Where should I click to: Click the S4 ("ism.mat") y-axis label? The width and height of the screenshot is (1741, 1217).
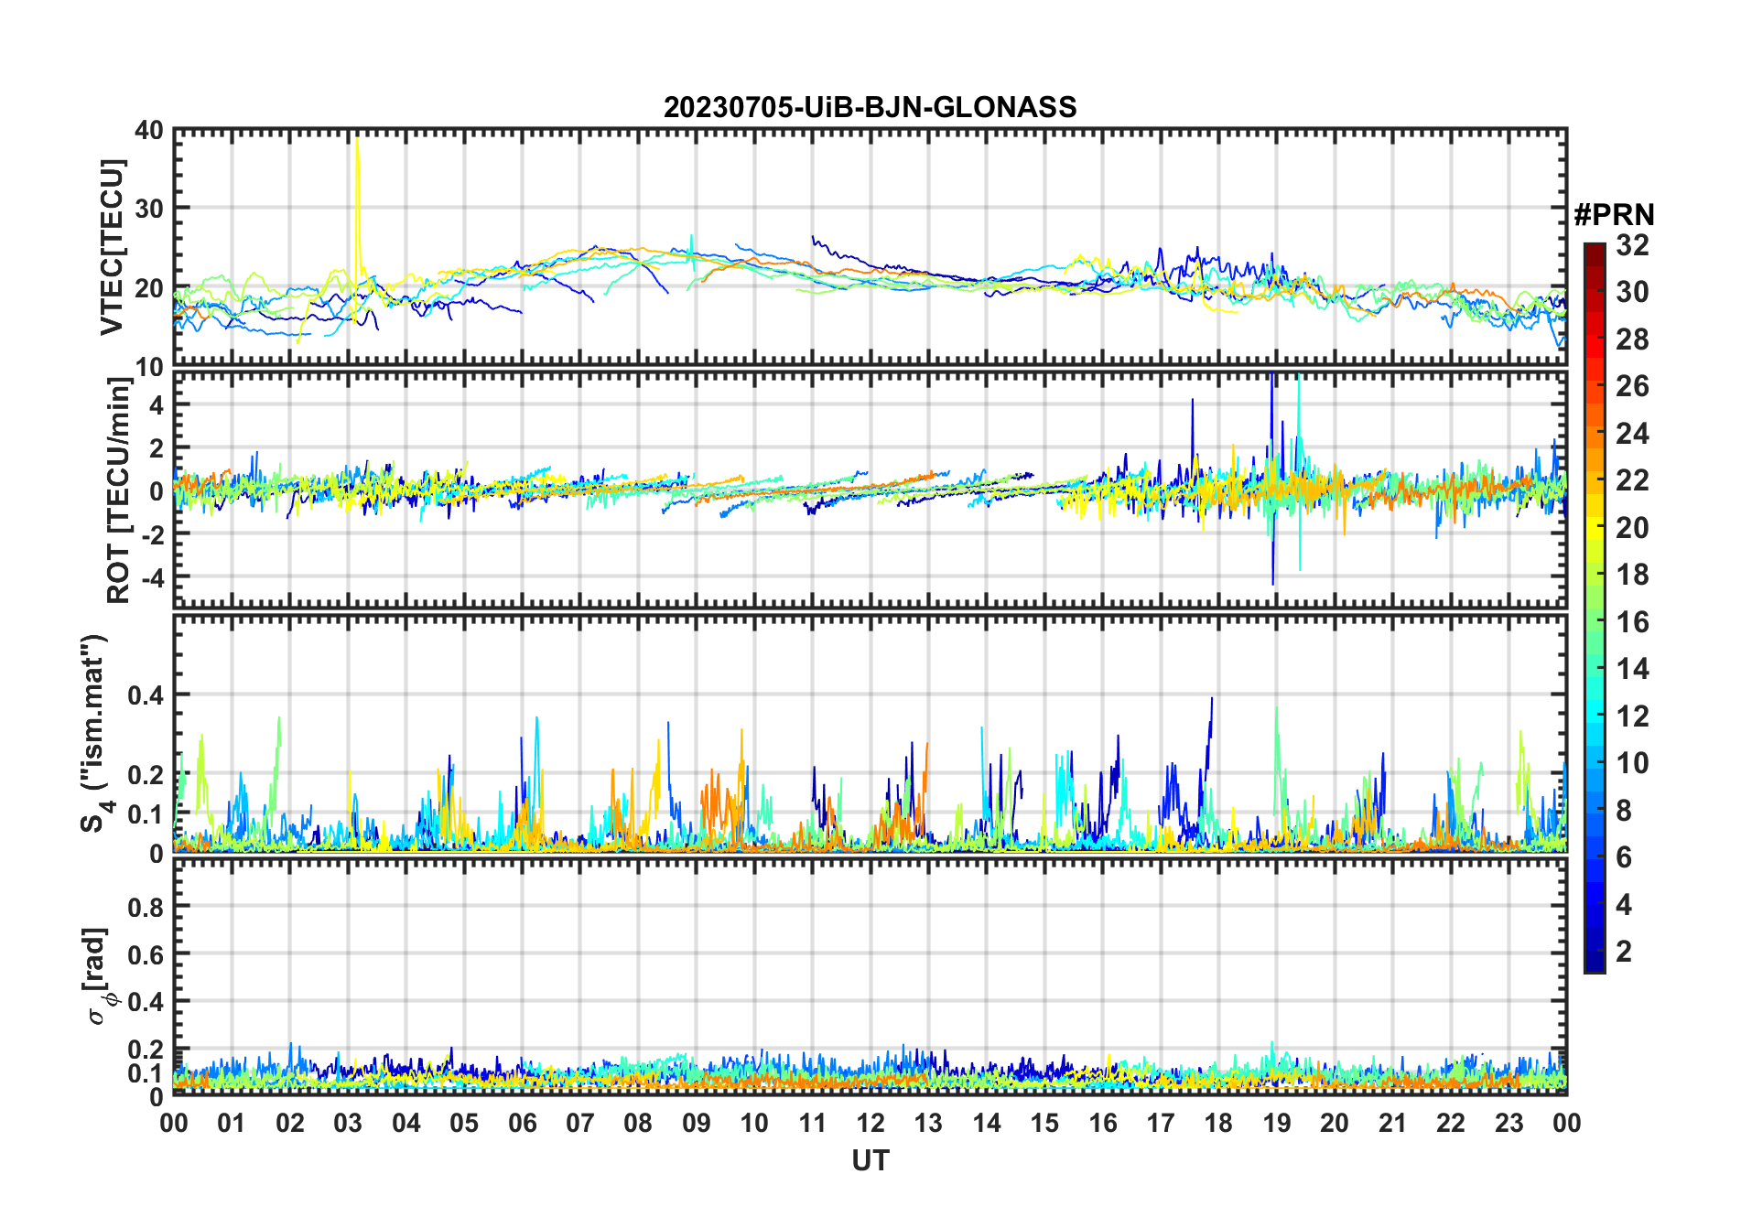click(95, 733)
